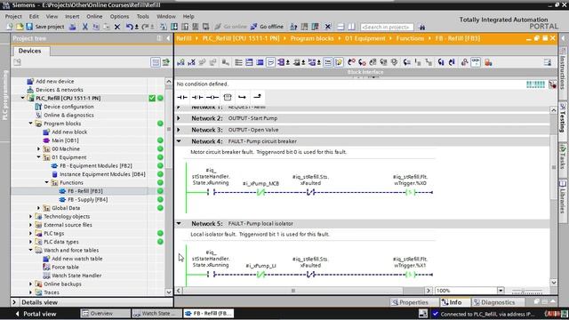Toggle the overview display in the project tree toolbar
Viewport: 569px width, 320px height.
pos(156,62)
